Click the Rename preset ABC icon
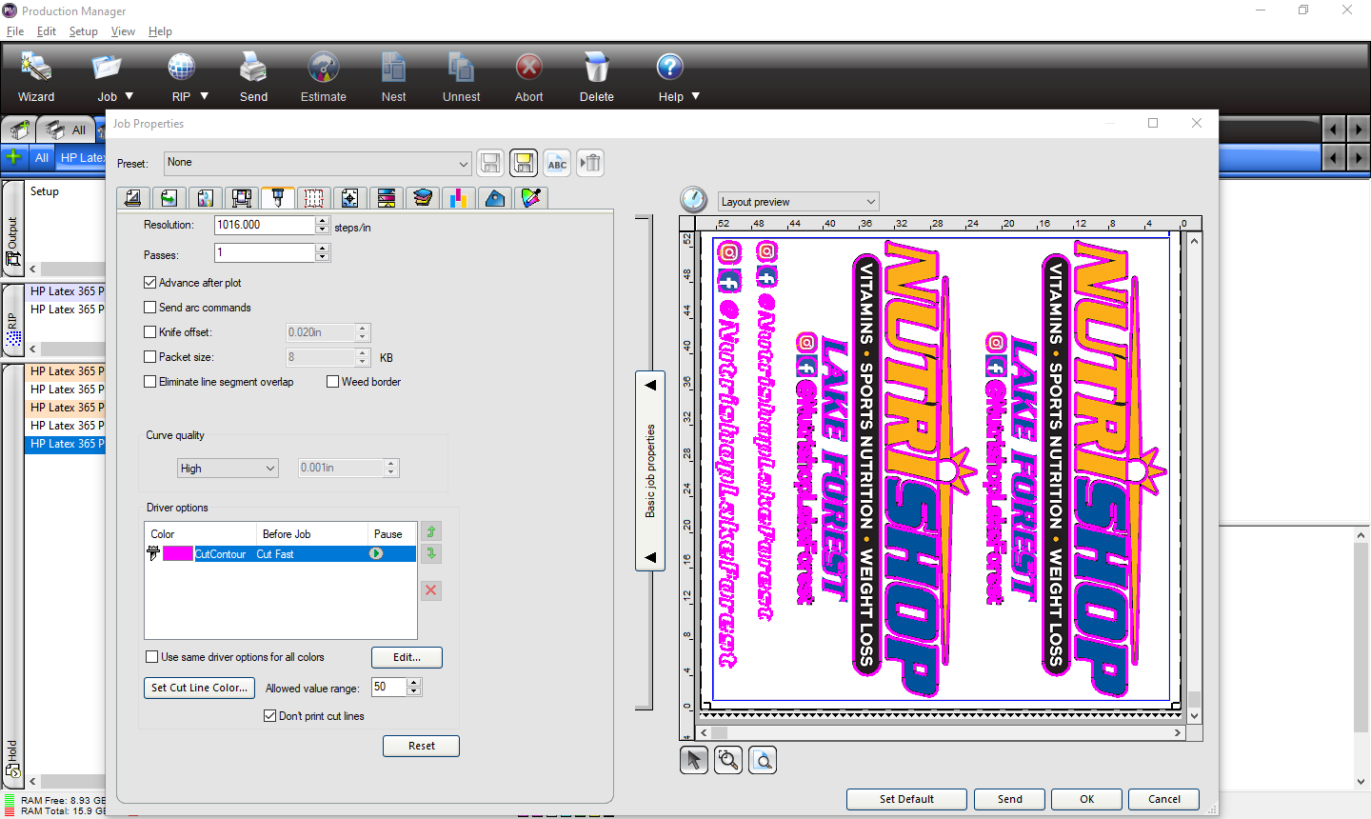Image resolution: width=1371 pixels, height=819 pixels. click(x=557, y=163)
